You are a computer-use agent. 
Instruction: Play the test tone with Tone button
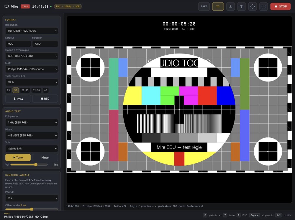pos(18,158)
